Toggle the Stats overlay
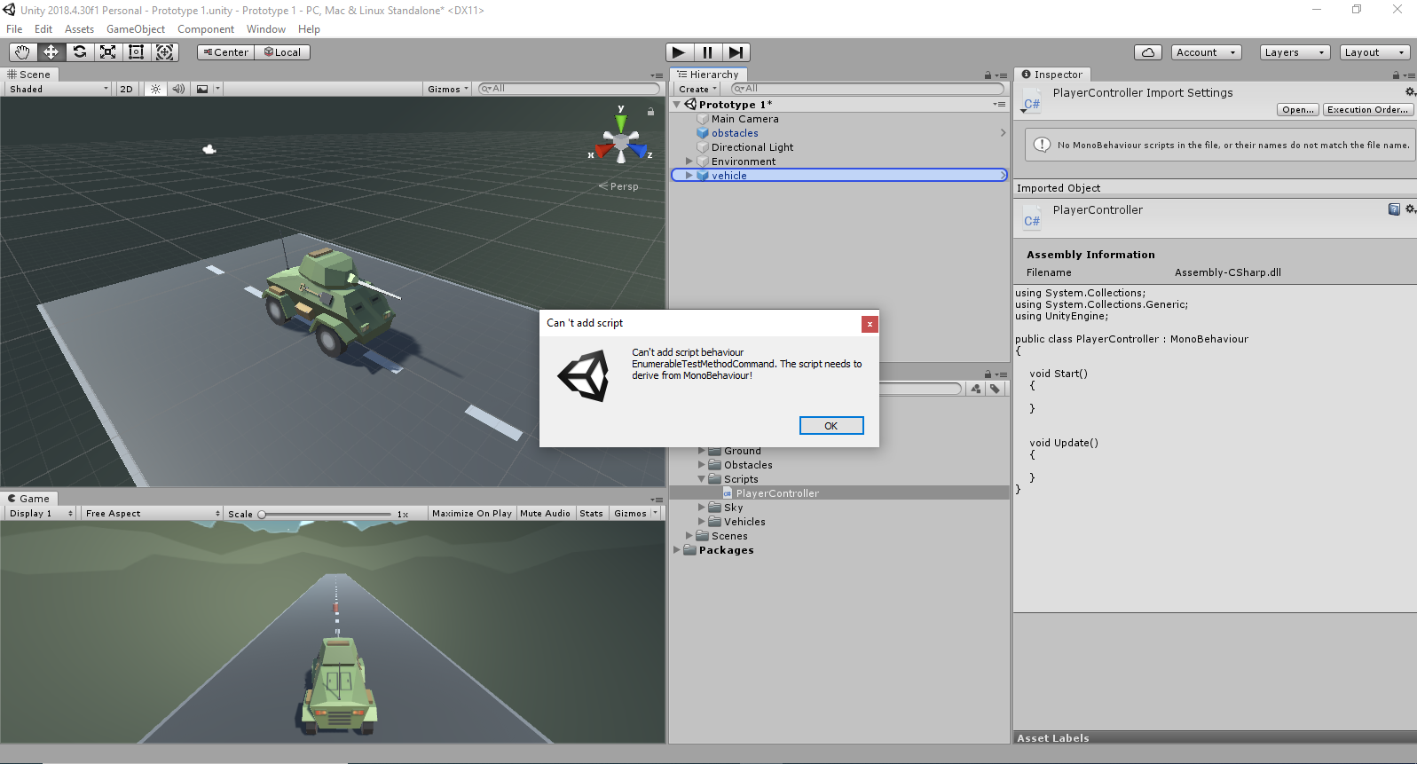Viewport: 1417px width, 764px height. point(591,513)
